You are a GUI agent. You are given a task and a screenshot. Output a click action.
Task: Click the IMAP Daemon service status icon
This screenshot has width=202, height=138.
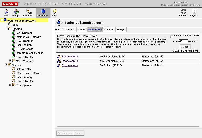(x=14, y=33)
